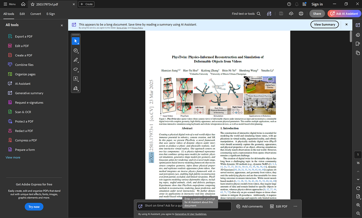Click the AI Assistant question input field
The image size is (362, 218).
point(184,206)
